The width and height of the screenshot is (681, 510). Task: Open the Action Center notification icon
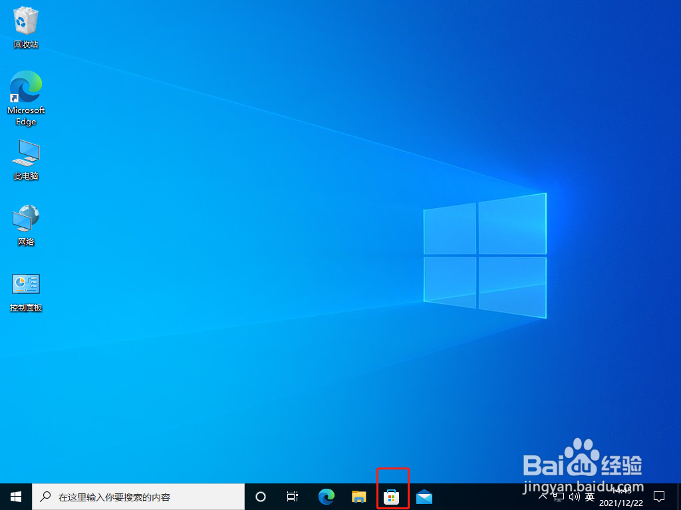658,496
